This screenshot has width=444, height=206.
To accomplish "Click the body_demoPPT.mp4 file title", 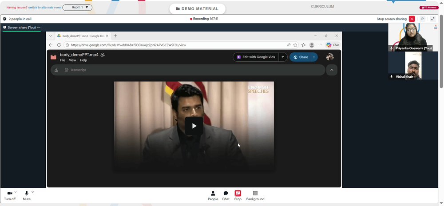I will [79, 55].
